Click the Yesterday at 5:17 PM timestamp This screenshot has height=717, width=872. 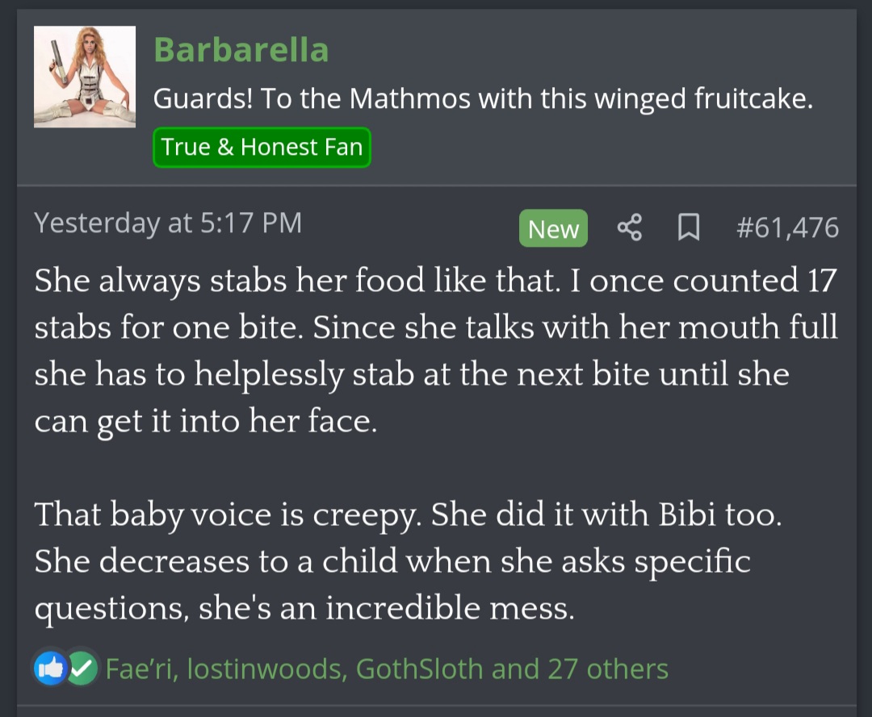point(168,223)
